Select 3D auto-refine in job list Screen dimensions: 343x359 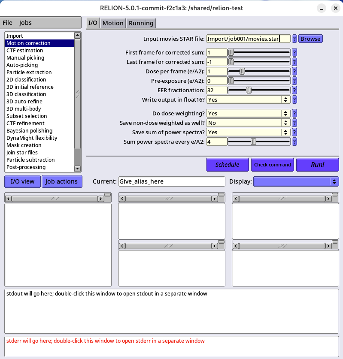pos(39,101)
